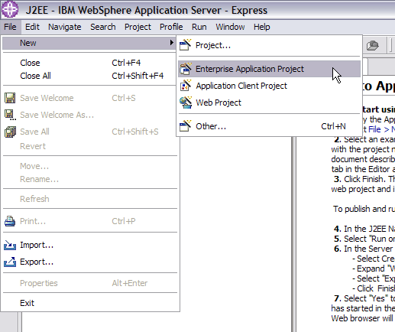Click the Save Welcome As icon
The image size is (395, 332).
[x=10, y=115]
